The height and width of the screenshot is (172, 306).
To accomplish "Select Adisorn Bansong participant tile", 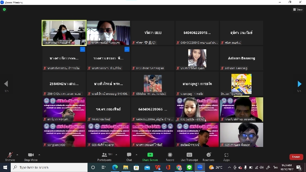I will [x=241, y=58].
